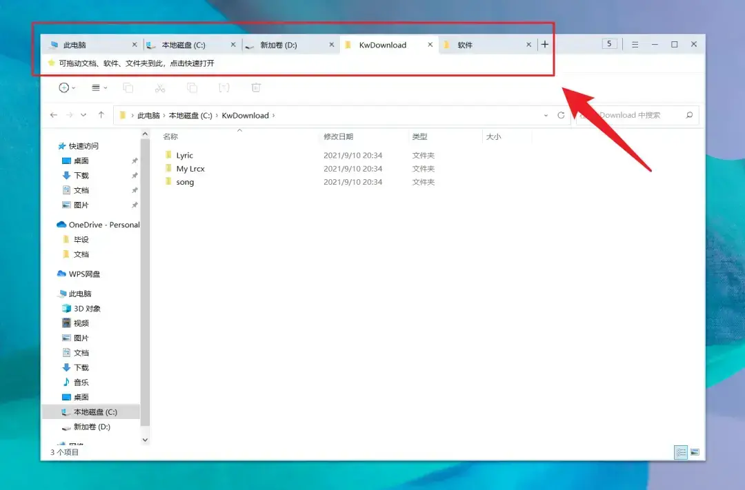Click the Refresh icon beside address bar

[561, 115]
